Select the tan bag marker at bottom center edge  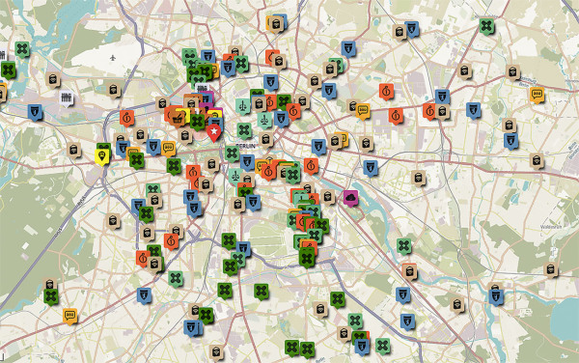pyautogui.click(x=216, y=352)
